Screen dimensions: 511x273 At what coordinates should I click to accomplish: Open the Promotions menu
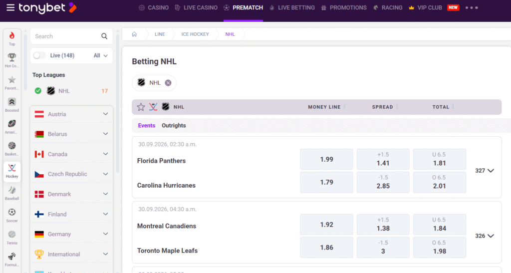344,7
